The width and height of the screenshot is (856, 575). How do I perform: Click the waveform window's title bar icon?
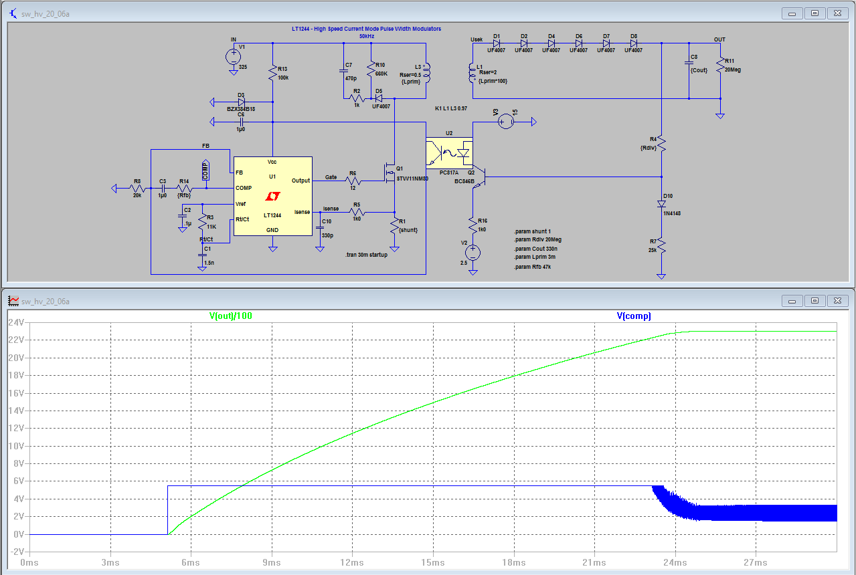tap(13, 301)
